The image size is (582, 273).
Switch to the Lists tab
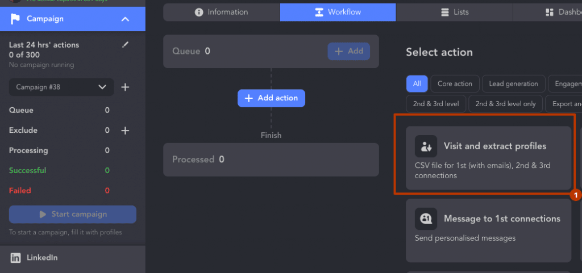[454, 12]
